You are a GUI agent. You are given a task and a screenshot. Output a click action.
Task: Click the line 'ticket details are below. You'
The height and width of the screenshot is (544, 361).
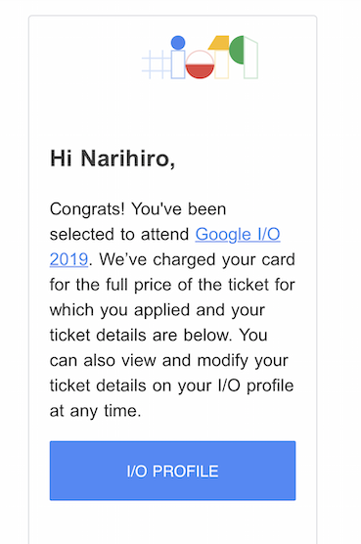coord(158,336)
